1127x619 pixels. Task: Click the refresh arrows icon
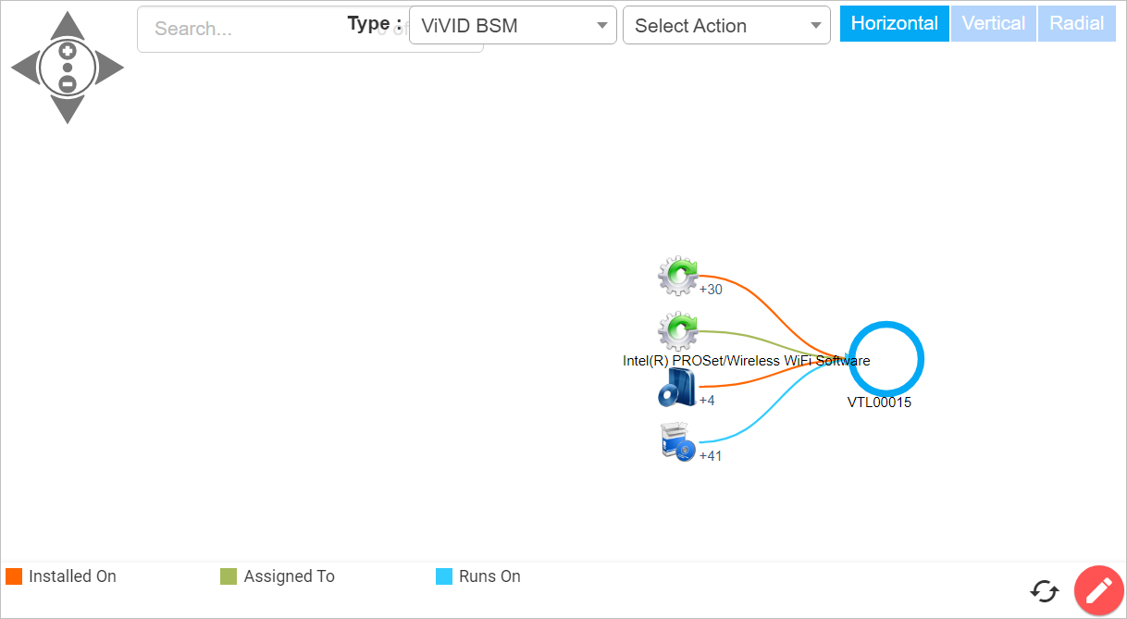pos(1044,591)
